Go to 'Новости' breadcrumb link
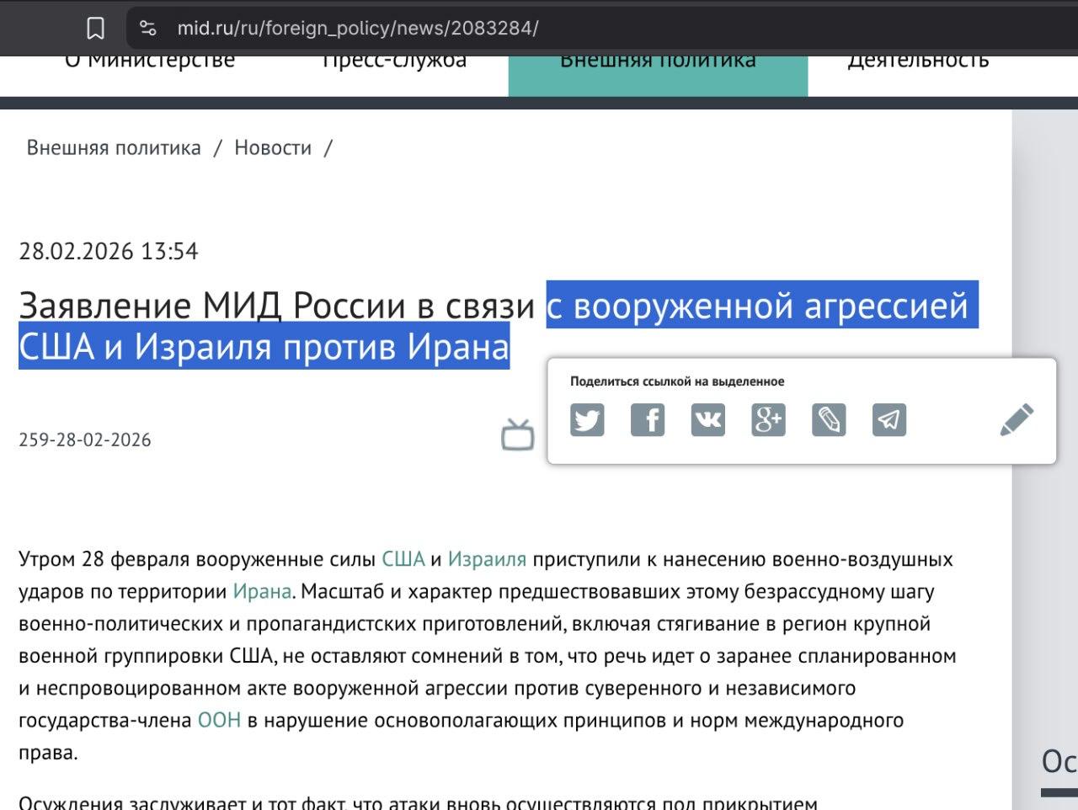The width and height of the screenshot is (1078, 810). click(273, 148)
